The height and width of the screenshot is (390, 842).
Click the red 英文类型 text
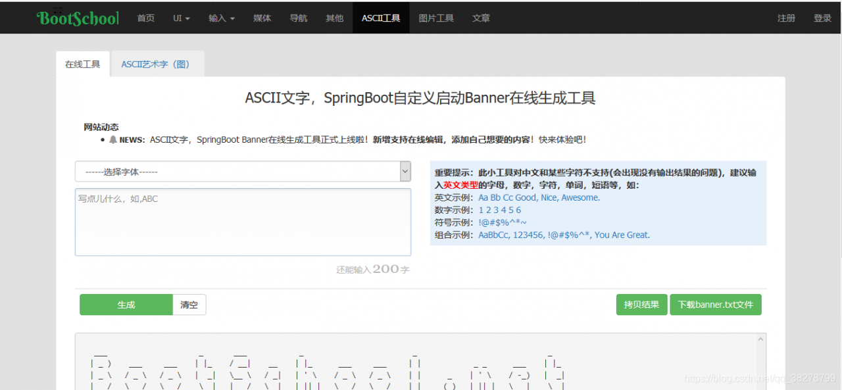click(460, 185)
